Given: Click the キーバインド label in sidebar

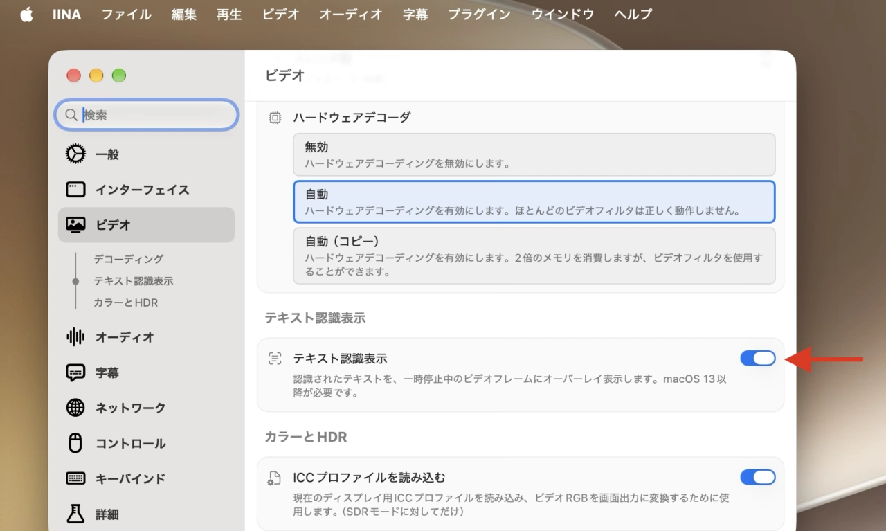Looking at the screenshot, I should (131, 478).
